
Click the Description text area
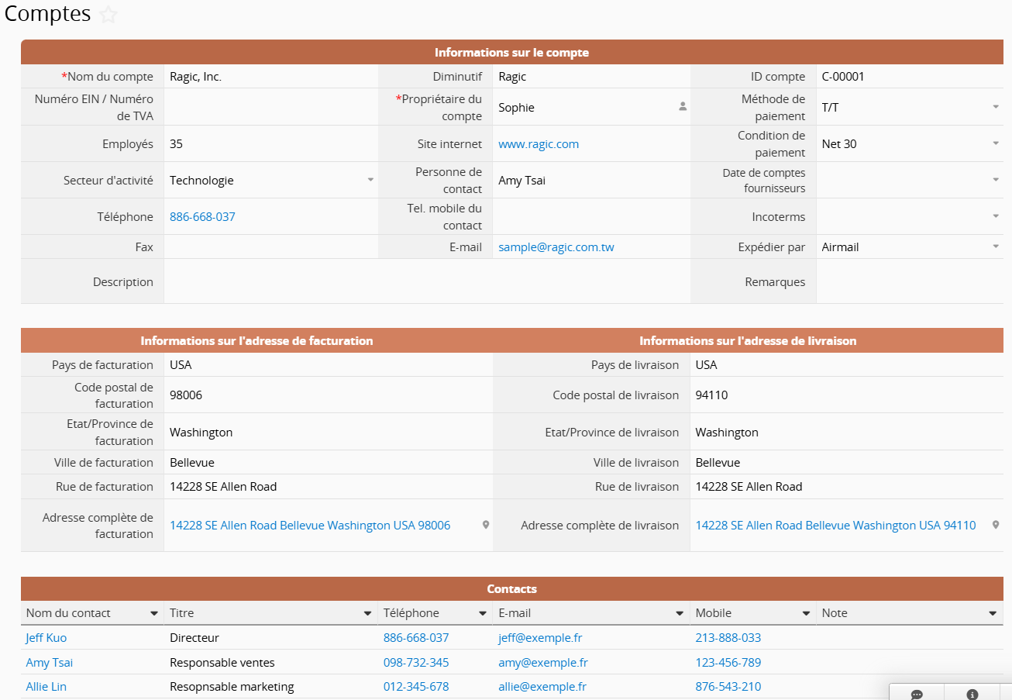426,282
